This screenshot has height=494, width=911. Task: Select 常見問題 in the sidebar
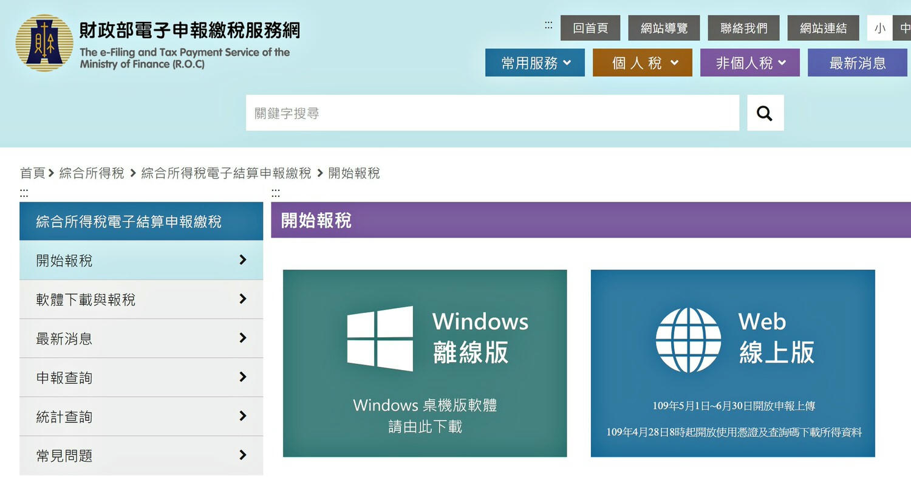click(141, 455)
